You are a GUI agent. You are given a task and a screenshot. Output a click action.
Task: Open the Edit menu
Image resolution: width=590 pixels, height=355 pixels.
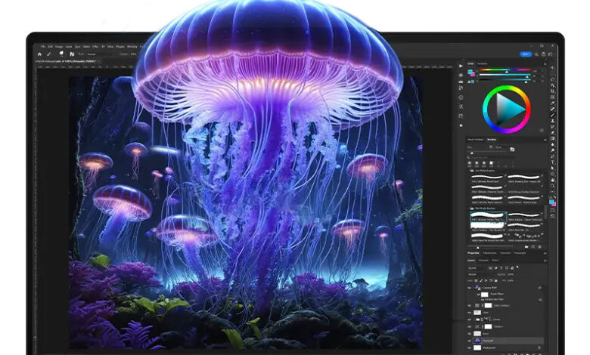pos(50,47)
